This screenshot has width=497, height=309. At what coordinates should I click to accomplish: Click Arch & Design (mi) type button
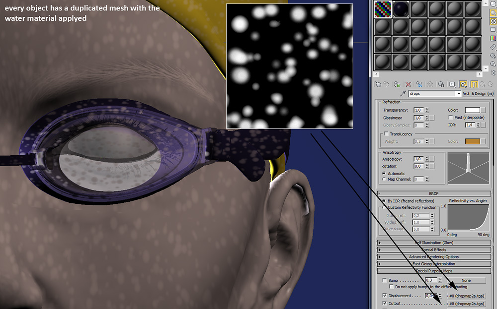[478, 94]
